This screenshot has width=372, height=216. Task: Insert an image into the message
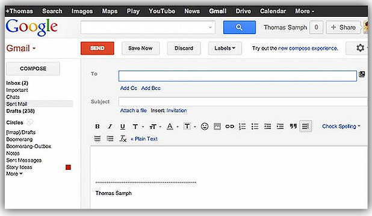click(217, 127)
